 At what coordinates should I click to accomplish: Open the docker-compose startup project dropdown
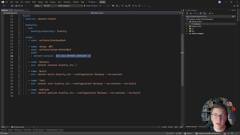[x=70, y=6]
